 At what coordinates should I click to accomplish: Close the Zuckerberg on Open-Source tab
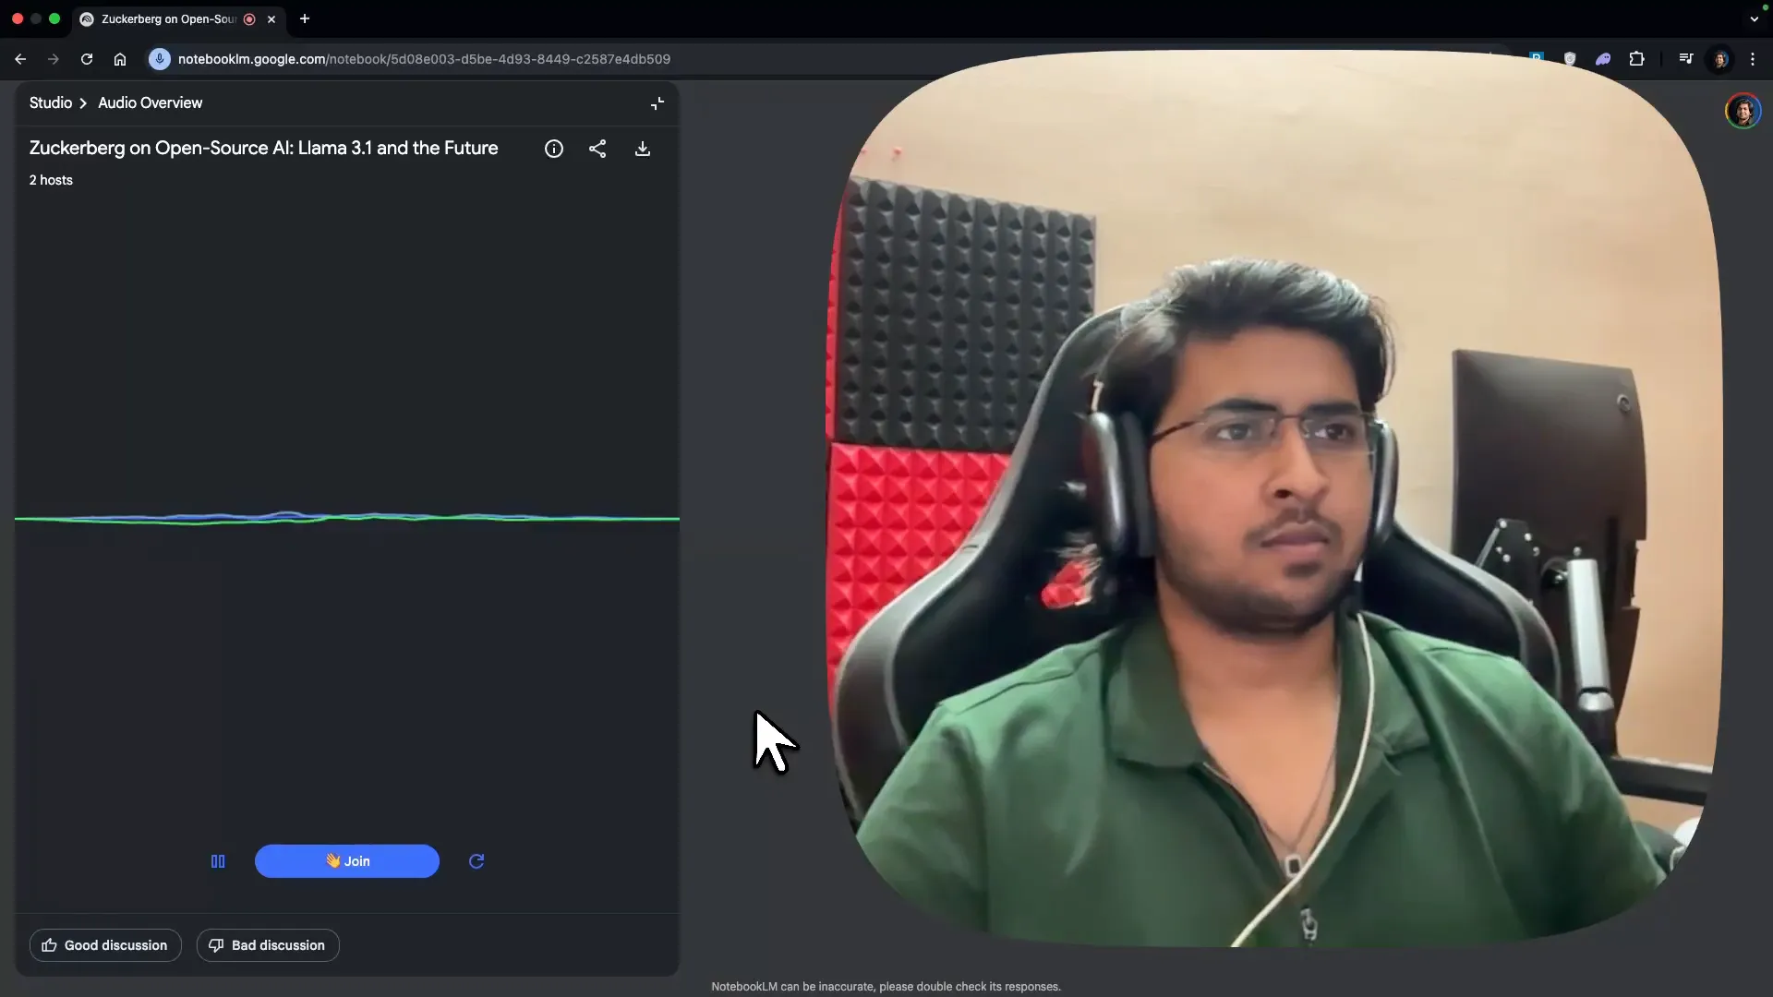pyautogui.click(x=271, y=19)
